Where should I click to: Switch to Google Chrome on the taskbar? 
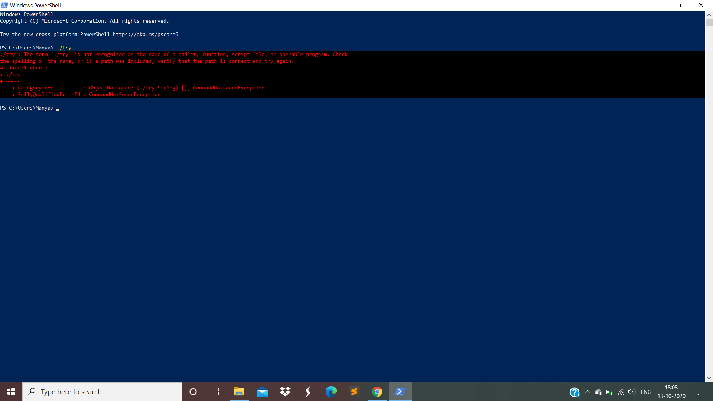(377, 392)
